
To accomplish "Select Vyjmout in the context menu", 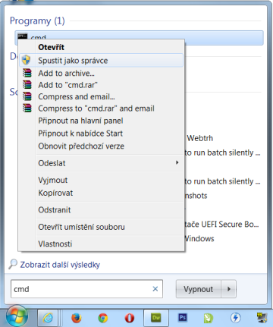I will click(101, 180).
